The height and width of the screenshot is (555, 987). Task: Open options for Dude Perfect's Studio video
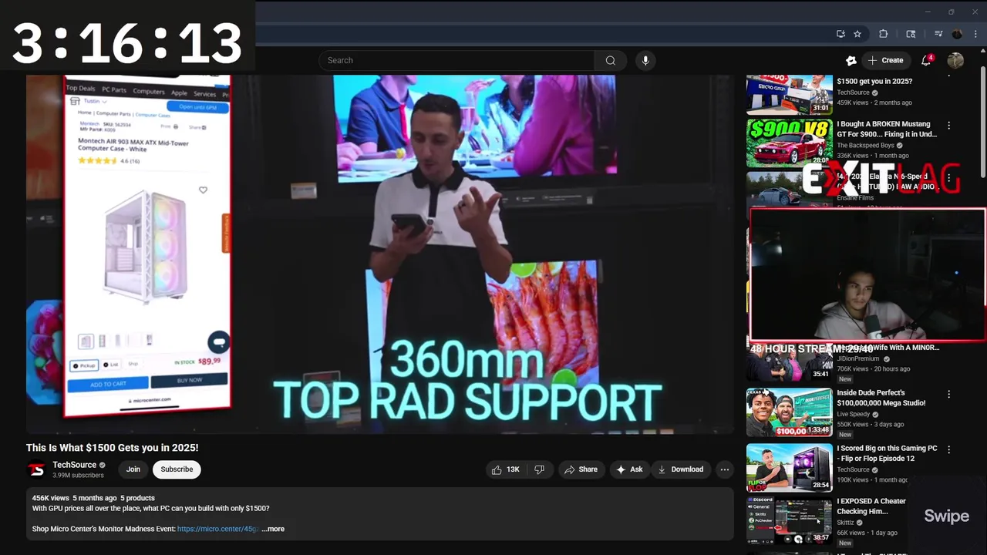point(948,394)
